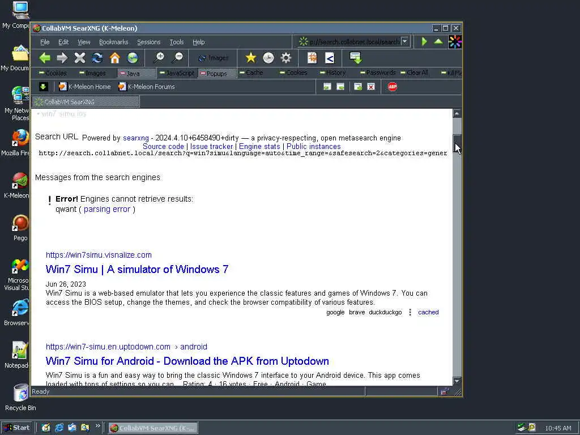The width and height of the screenshot is (580, 435).
Task: Click the searxng link
Action: [x=136, y=138]
